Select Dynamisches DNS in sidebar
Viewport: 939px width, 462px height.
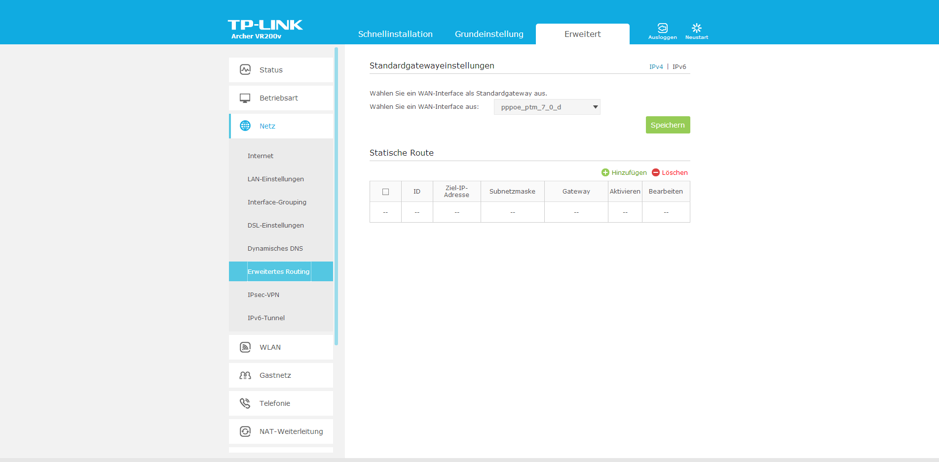[275, 248]
